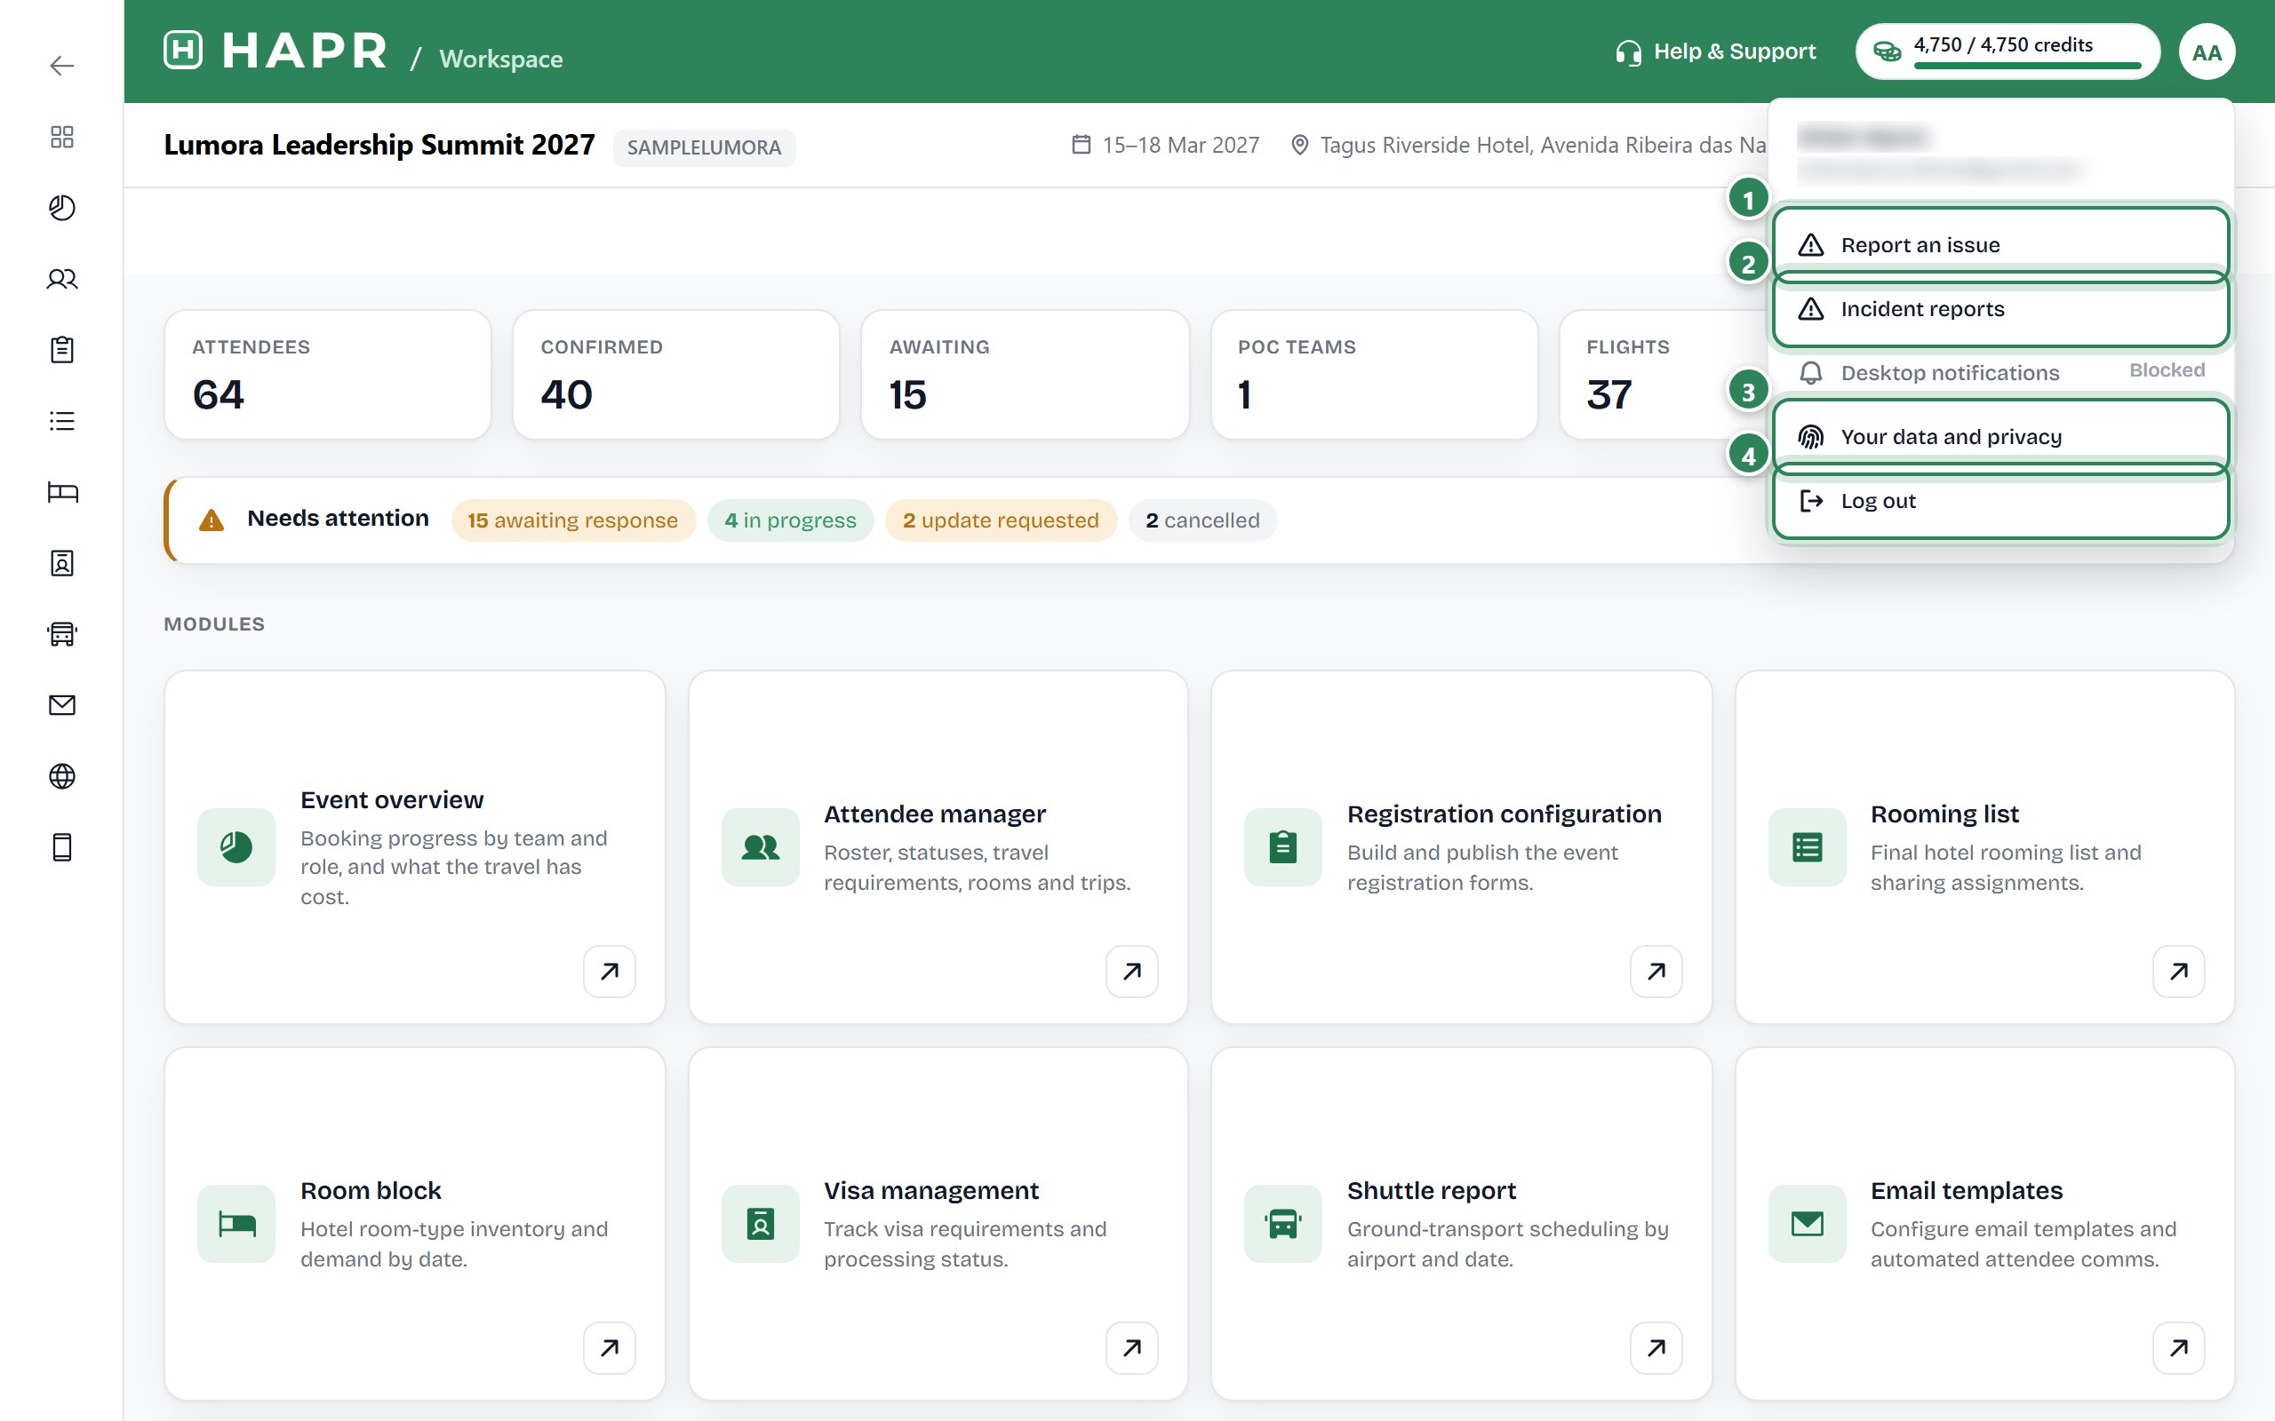Click the Awaiting 15 stat card

pyautogui.click(x=1025, y=375)
